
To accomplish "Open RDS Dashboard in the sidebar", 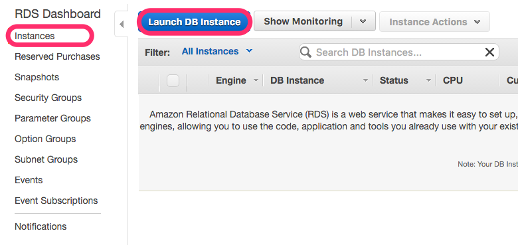I will tap(58, 14).
